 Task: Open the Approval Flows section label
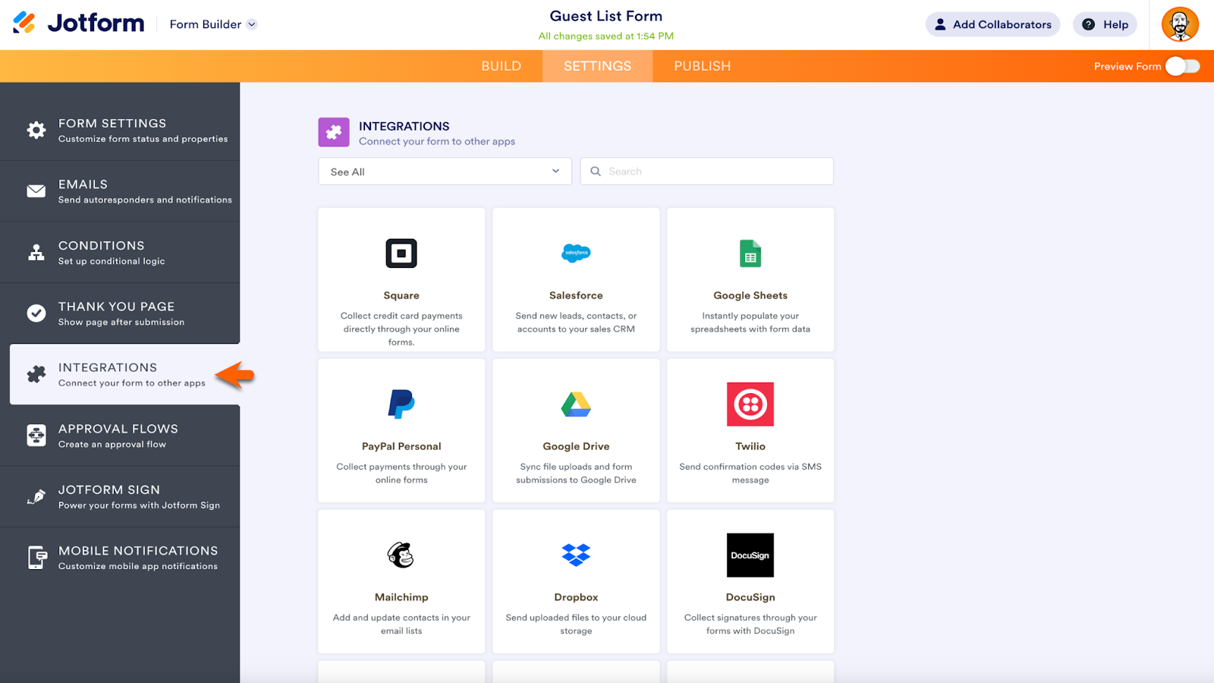coord(118,429)
